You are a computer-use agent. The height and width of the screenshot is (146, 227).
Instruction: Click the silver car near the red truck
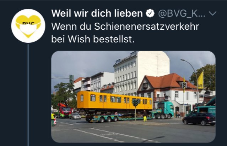tap(75, 116)
